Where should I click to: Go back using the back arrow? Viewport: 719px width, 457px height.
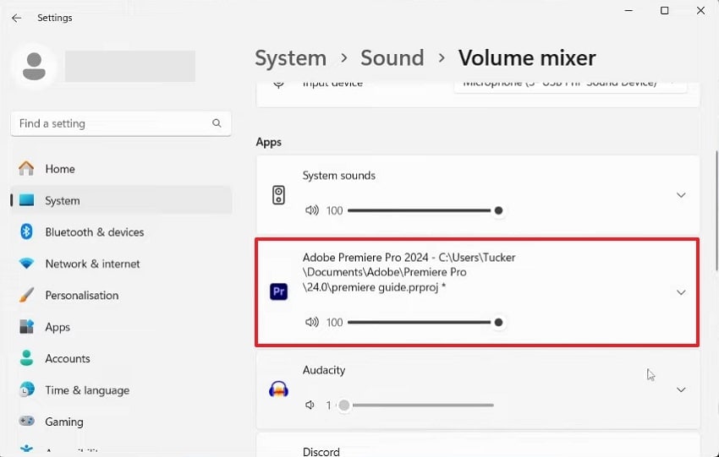click(x=16, y=18)
